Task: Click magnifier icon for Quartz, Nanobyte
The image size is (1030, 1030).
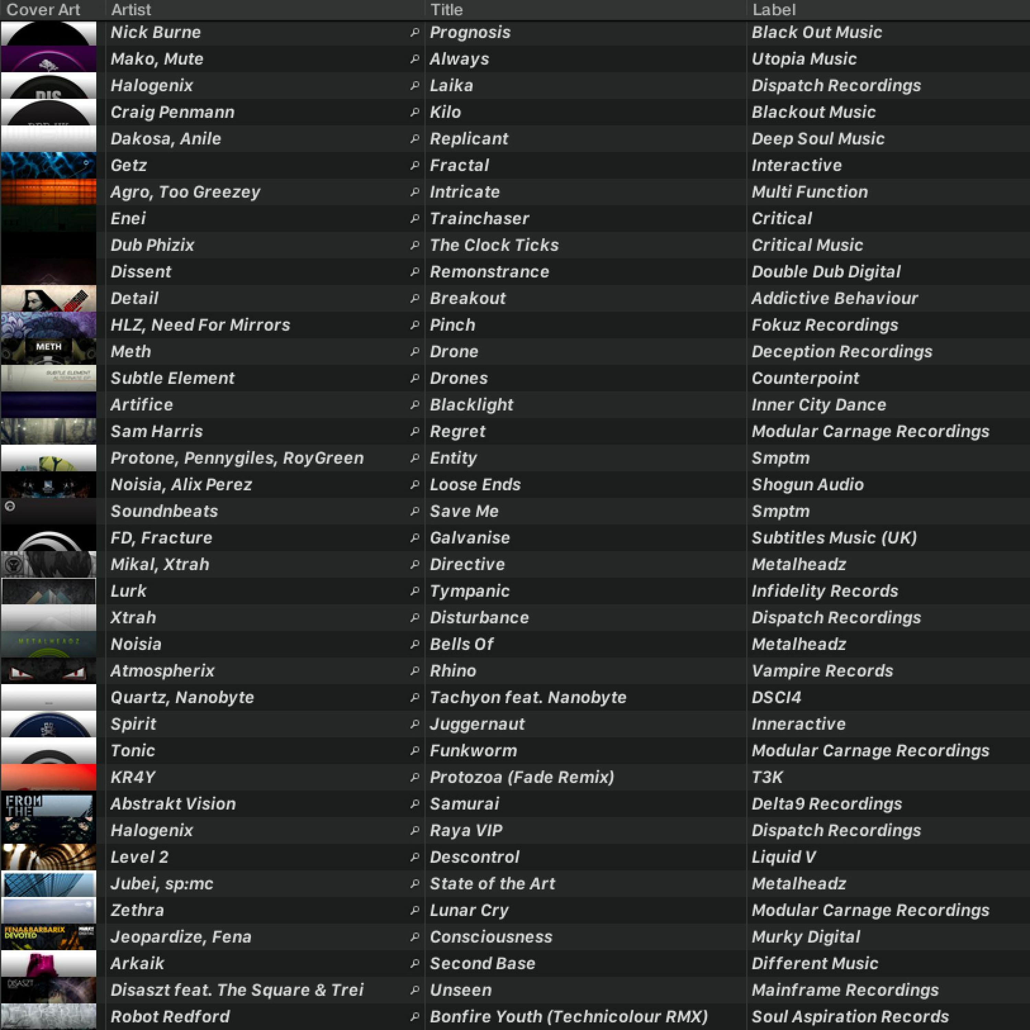Action: [x=414, y=697]
